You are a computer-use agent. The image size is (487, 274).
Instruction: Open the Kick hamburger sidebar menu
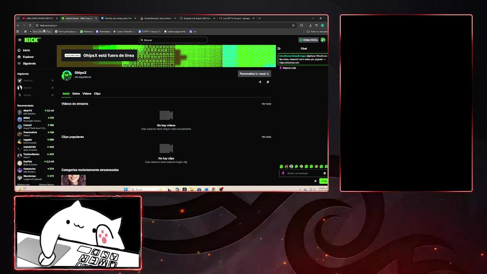pos(20,40)
